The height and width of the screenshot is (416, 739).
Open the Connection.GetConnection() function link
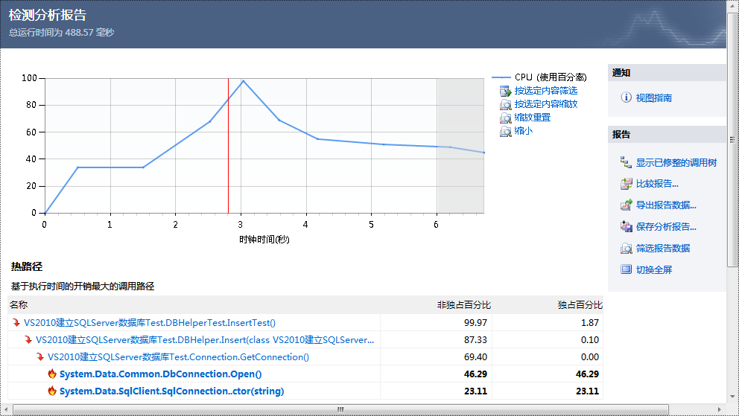[178, 356]
